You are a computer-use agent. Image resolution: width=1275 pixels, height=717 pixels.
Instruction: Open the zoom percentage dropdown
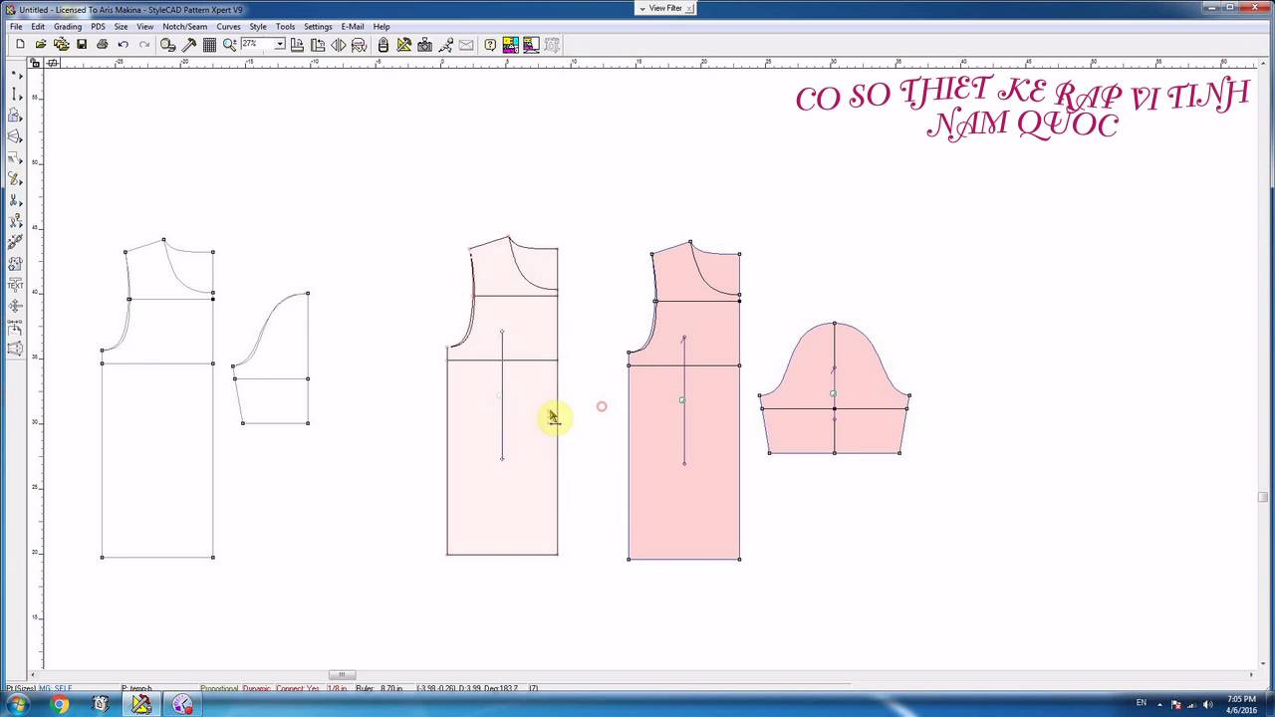pyautogui.click(x=280, y=44)
